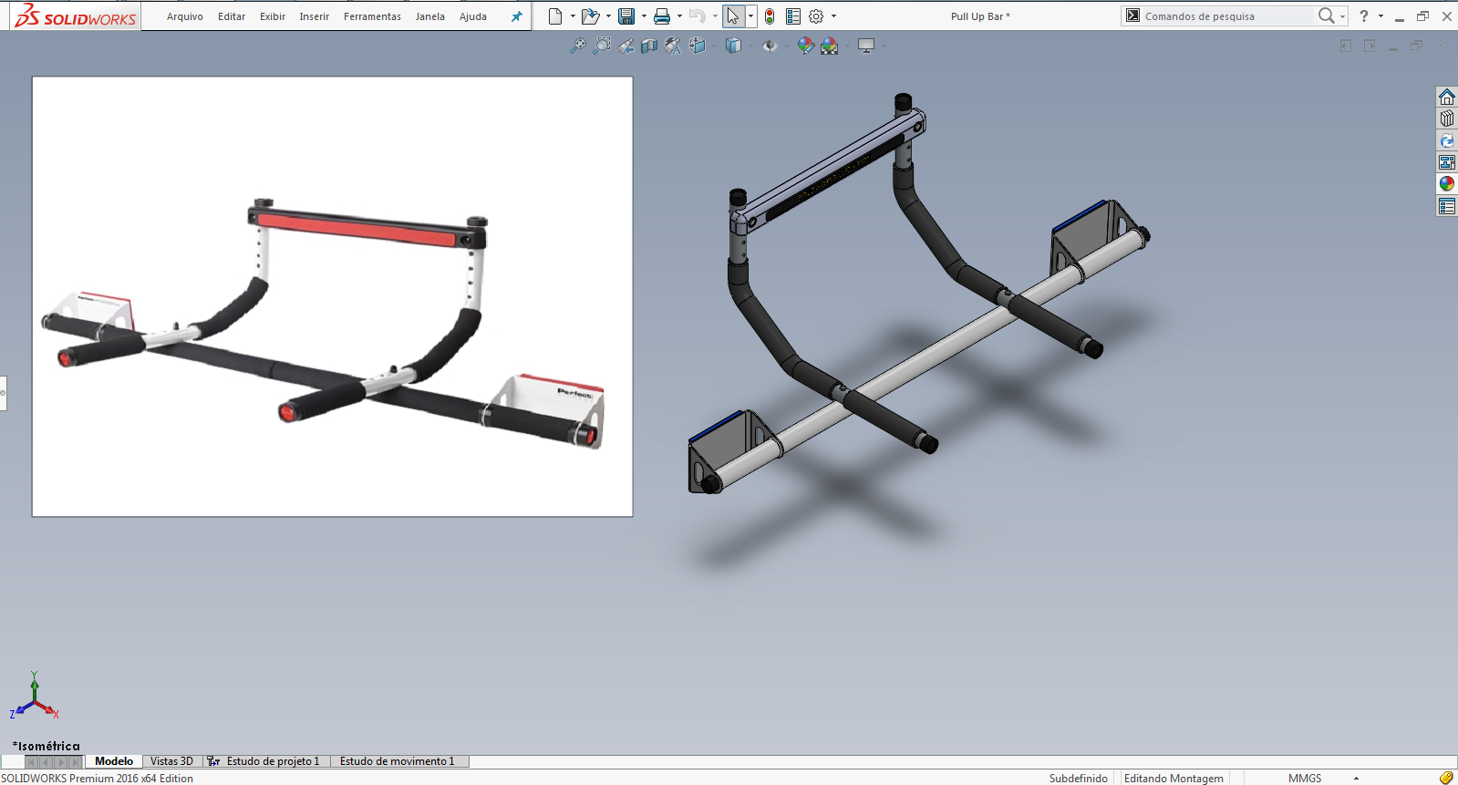Create a new document
The height and width of the screenshot is (785, 1458).
pos(555,16)
